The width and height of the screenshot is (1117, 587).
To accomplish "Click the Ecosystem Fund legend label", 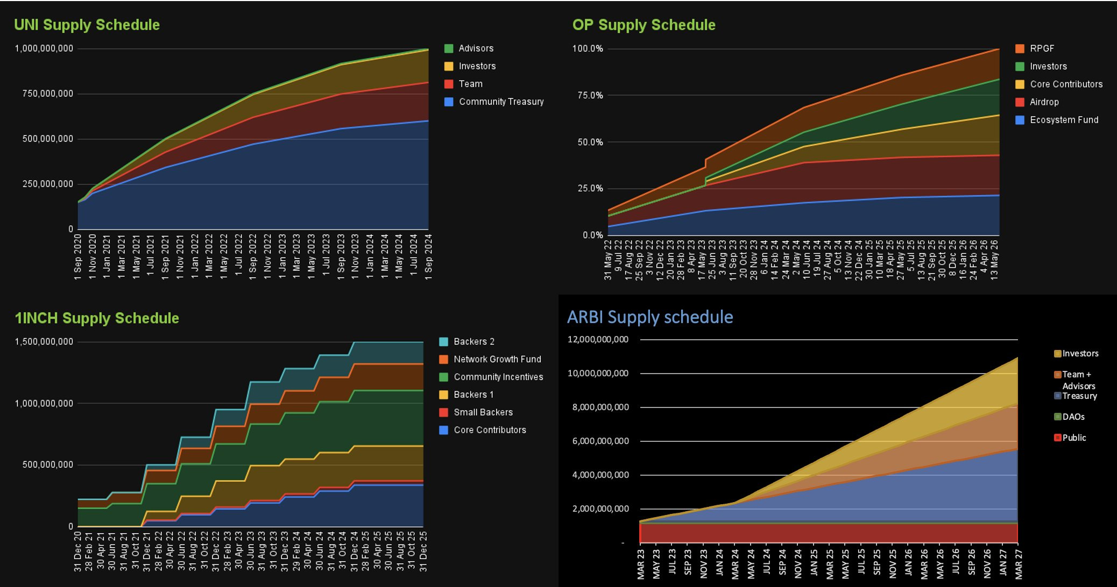I will (x=1064, y=120).
